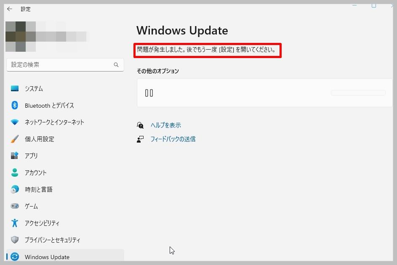The image size is (397, 265).
Task: Click the pause updates icon
Action: 149,93
